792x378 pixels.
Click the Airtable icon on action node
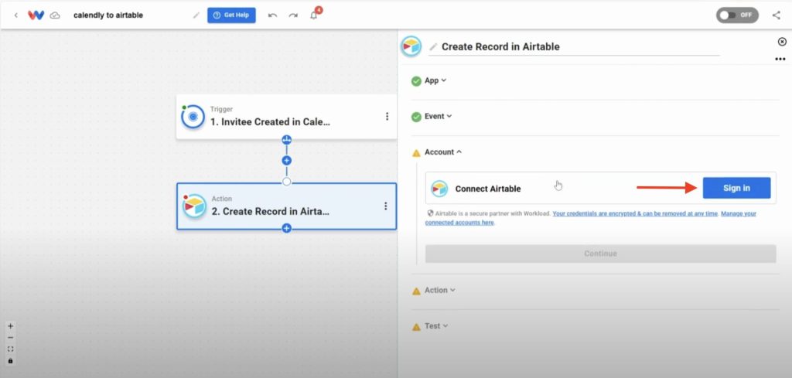194,206
